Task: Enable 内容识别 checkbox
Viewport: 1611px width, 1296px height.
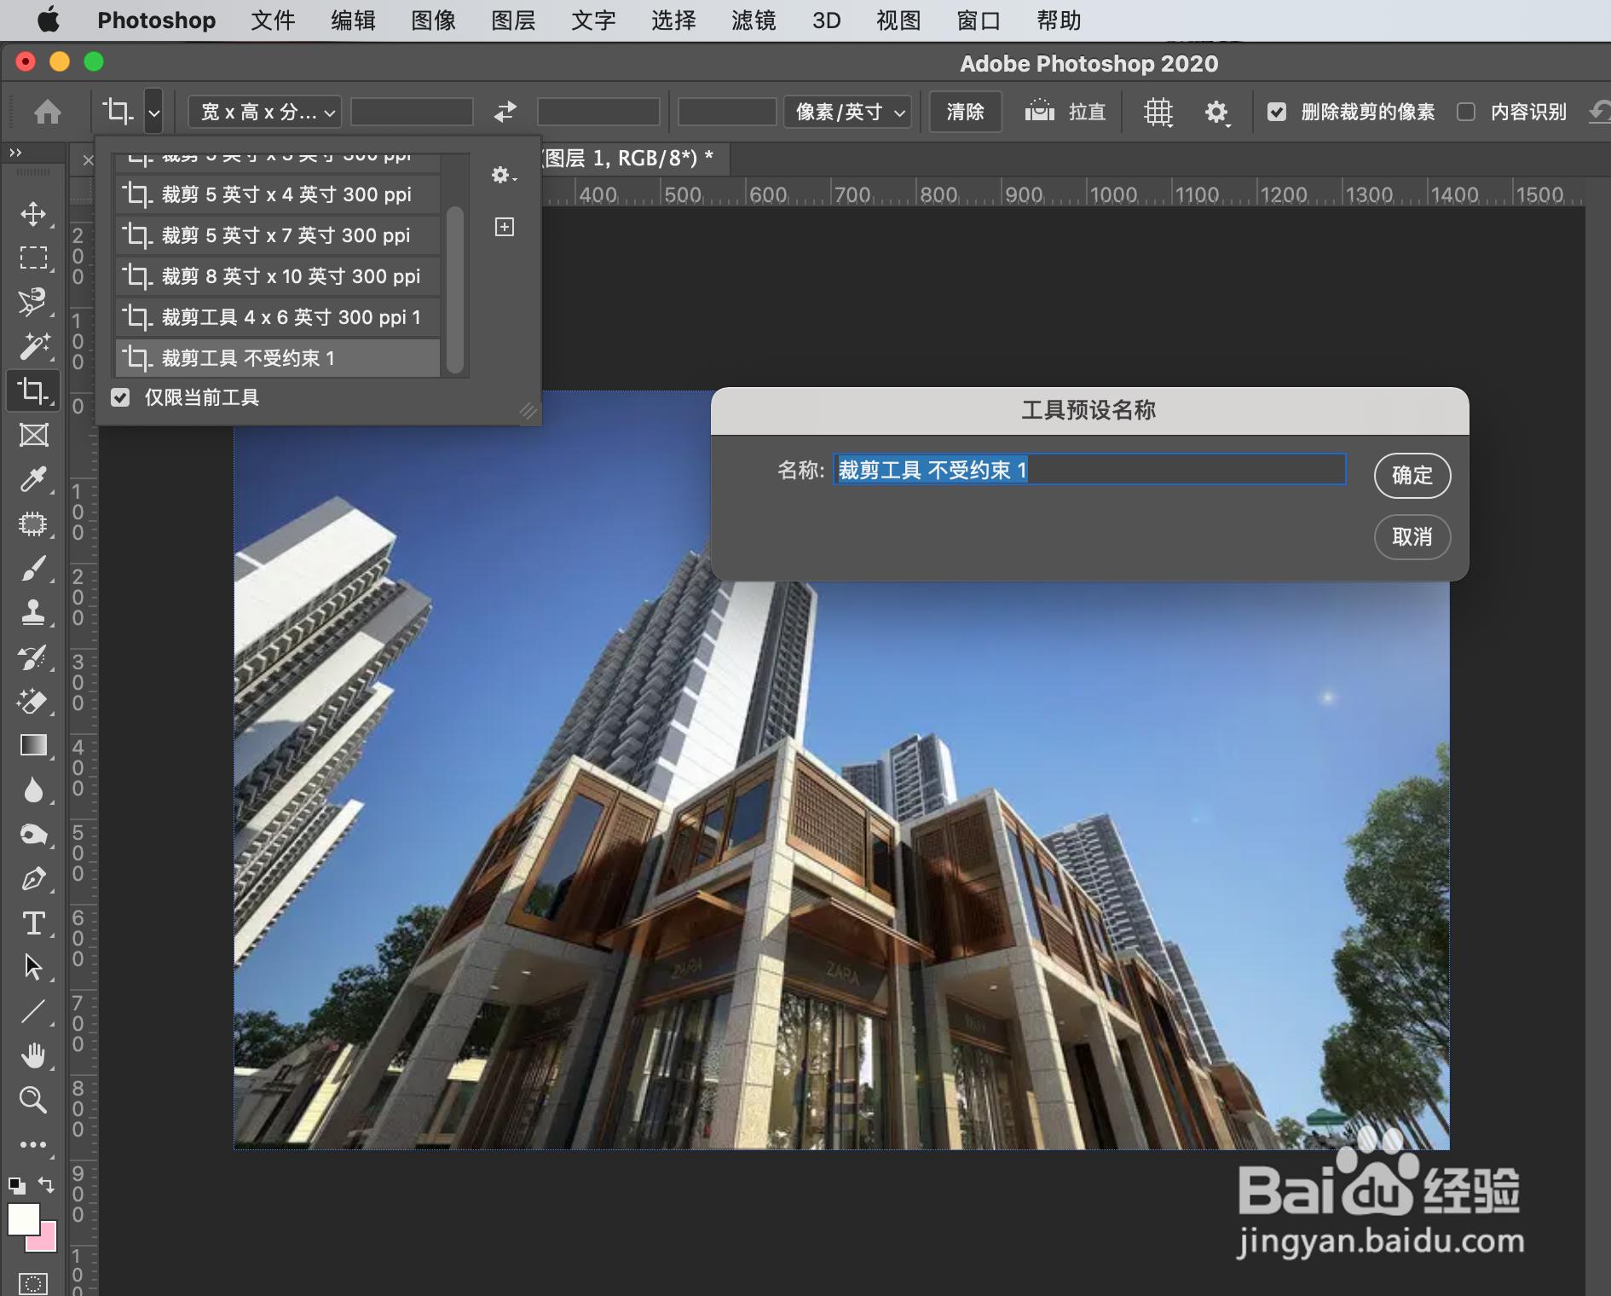Action: pyautogui.click(x=1466, y=112)
